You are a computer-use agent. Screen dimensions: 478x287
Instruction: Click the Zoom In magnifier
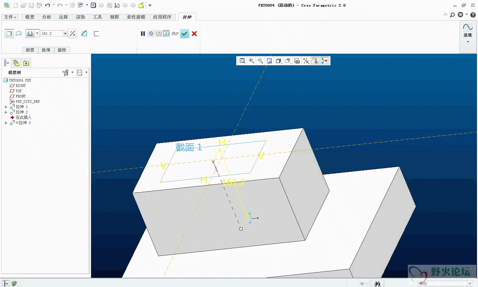click(x=251, y=61)
